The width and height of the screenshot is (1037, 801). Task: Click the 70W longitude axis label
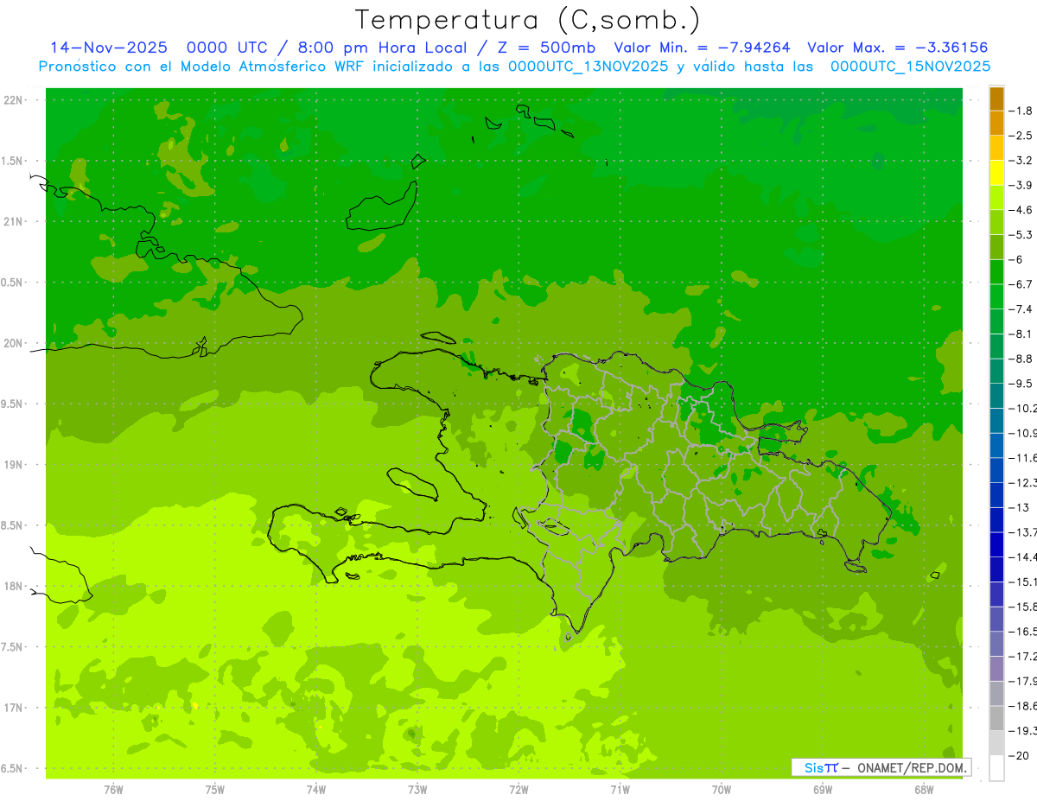[x=722, y=790]
